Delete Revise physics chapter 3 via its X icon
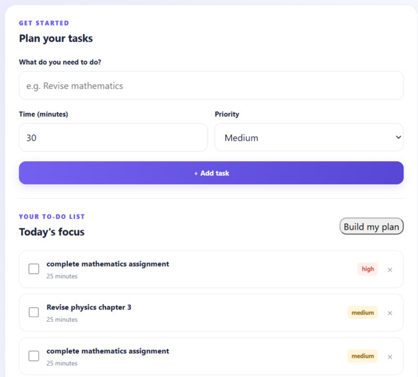Screen dimensions: 418x377 [x=390, y=313]
